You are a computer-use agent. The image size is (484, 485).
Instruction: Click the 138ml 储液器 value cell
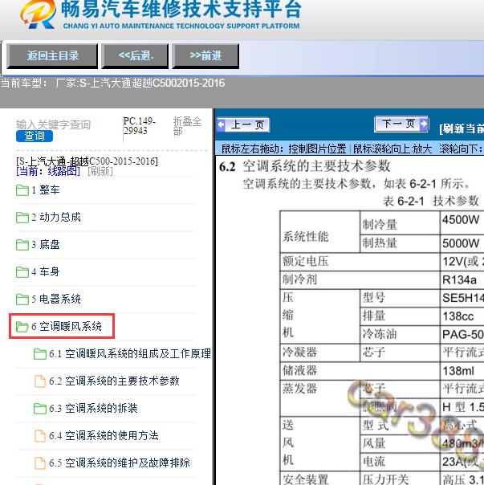point(462,370)
